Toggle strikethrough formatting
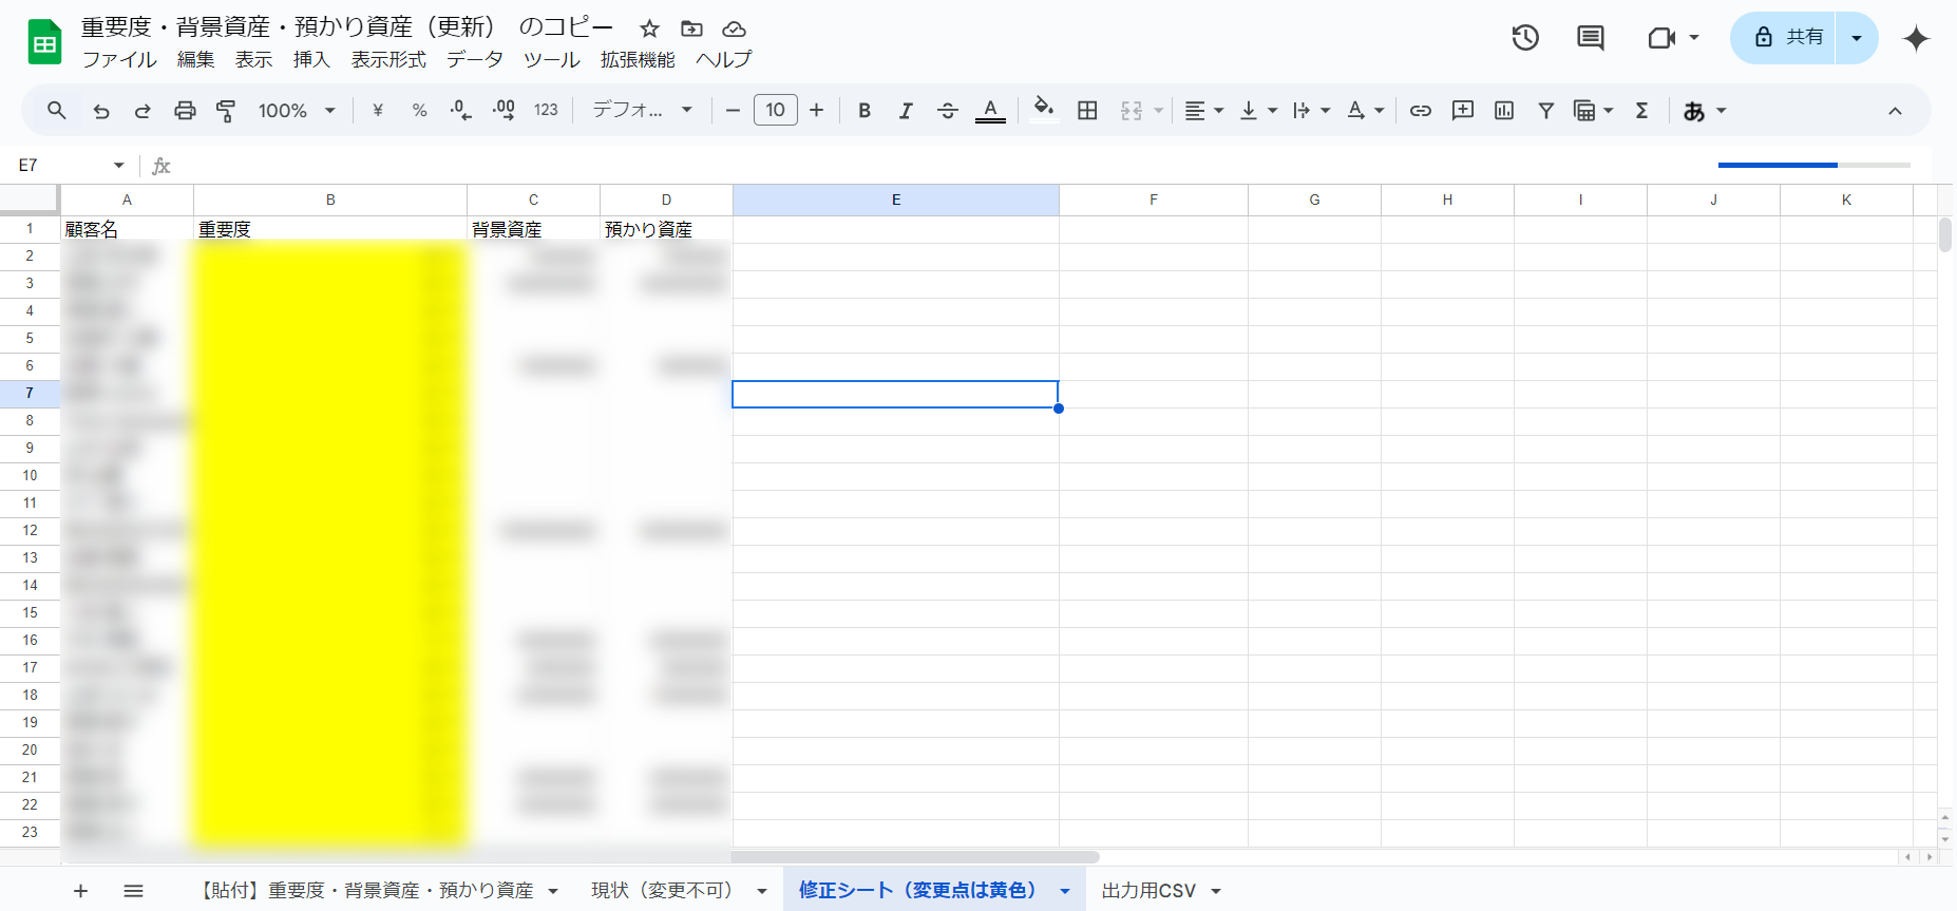 [x=946, y=111]
